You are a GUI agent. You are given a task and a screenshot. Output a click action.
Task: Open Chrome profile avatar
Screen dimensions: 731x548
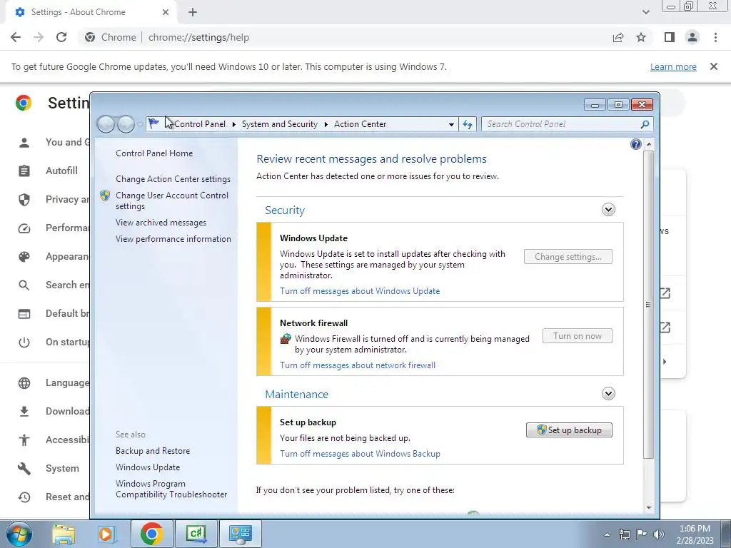point(692,37)
